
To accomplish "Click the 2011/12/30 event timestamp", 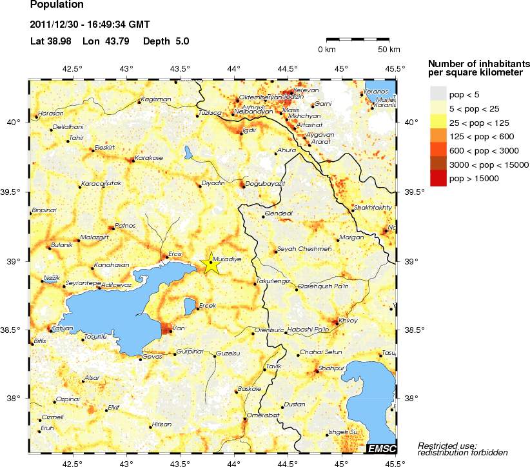I will [x=90, y=25].
